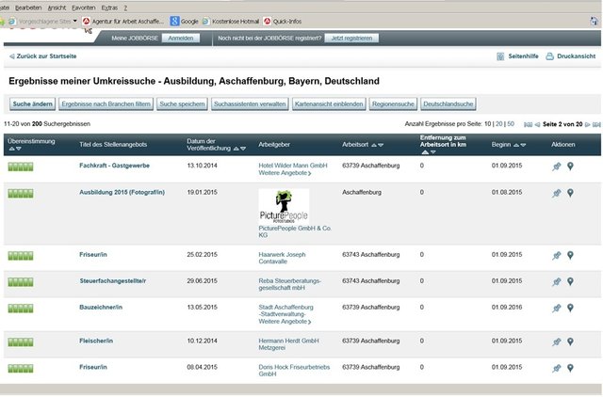Click Ergebnisse nach Branchen filtern button
This screenshot has height=397, width=603.
(106, 104)
